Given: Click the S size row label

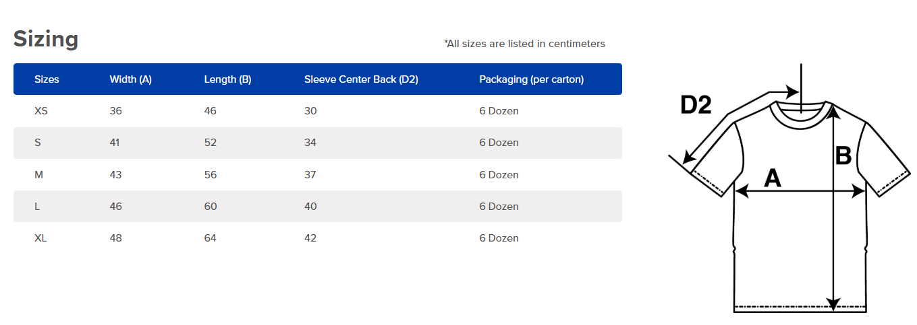Looking at the screenshot, I should click(37, 143).
